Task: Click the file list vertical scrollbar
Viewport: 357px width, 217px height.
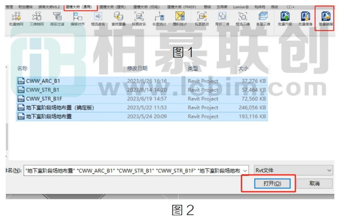Action: click(7, 137)
